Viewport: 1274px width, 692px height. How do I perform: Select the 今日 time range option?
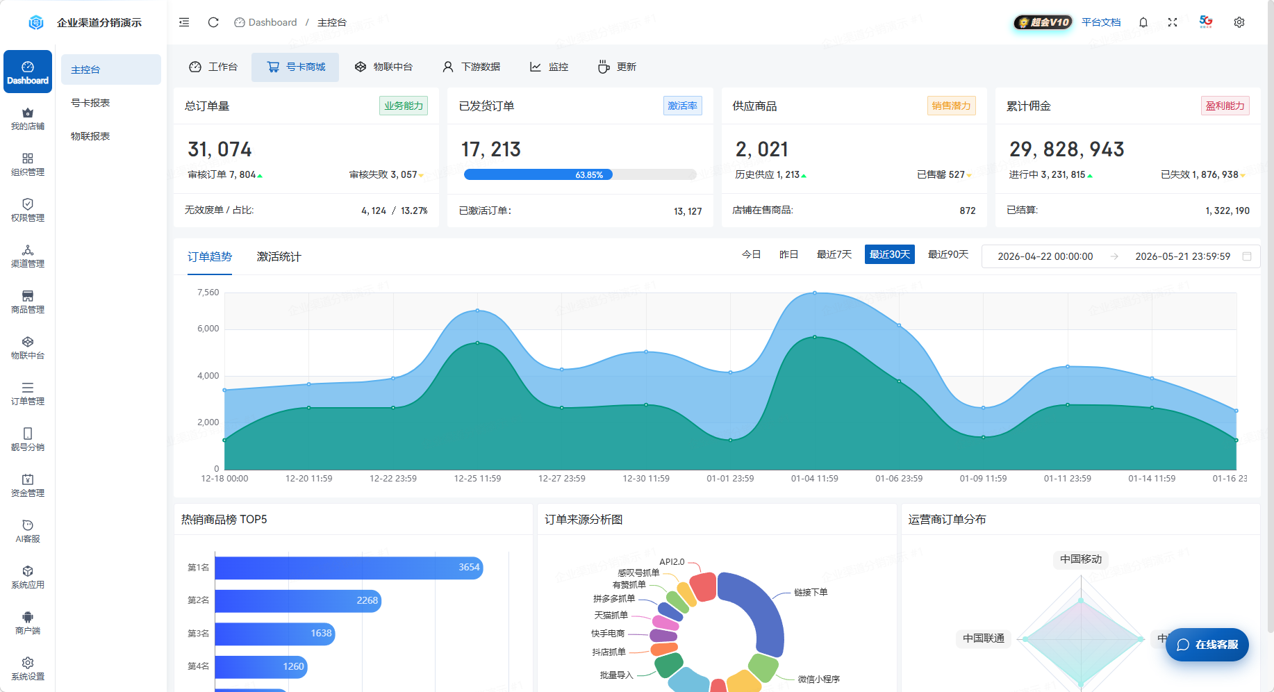tap(752, 254)
